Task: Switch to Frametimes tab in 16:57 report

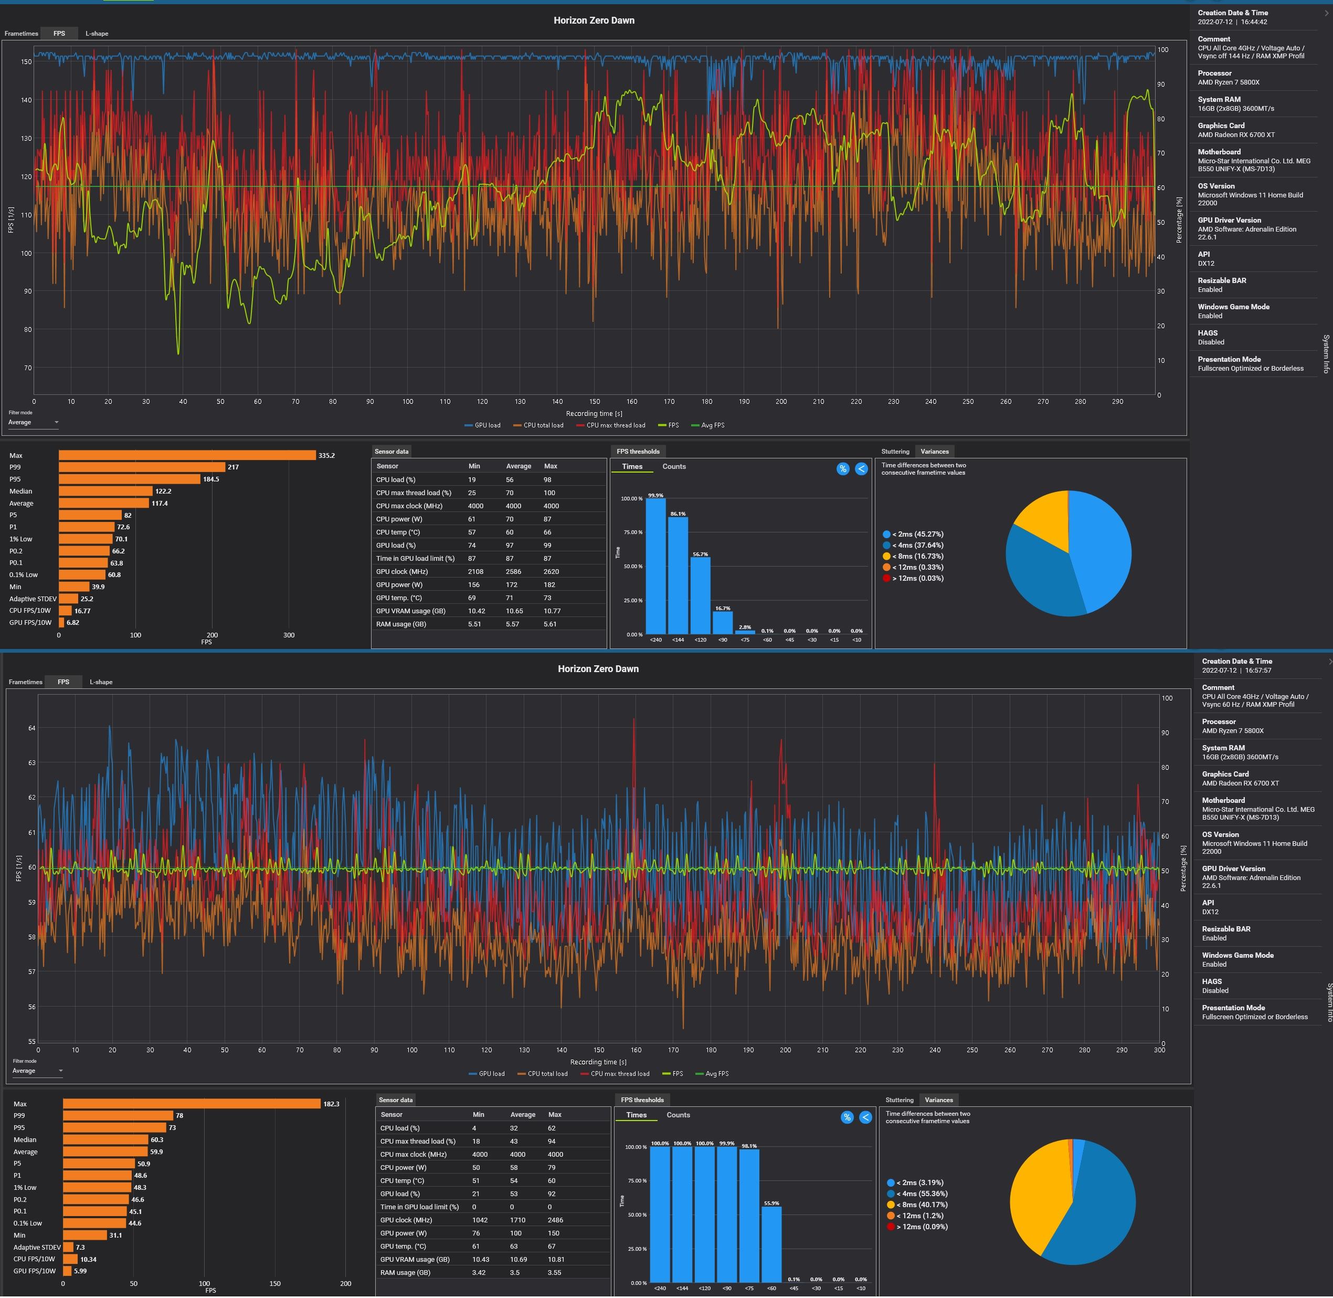Action: click(x=25, y=682)
